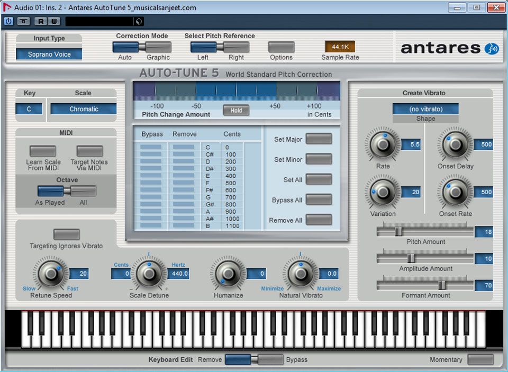Click the Hertz value field 440.0
The height and width of the screenshot is (372, 508).
[x=178, y=274]
